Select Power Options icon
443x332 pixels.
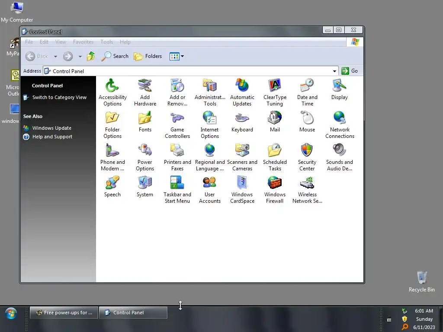[x=145, y=157]
